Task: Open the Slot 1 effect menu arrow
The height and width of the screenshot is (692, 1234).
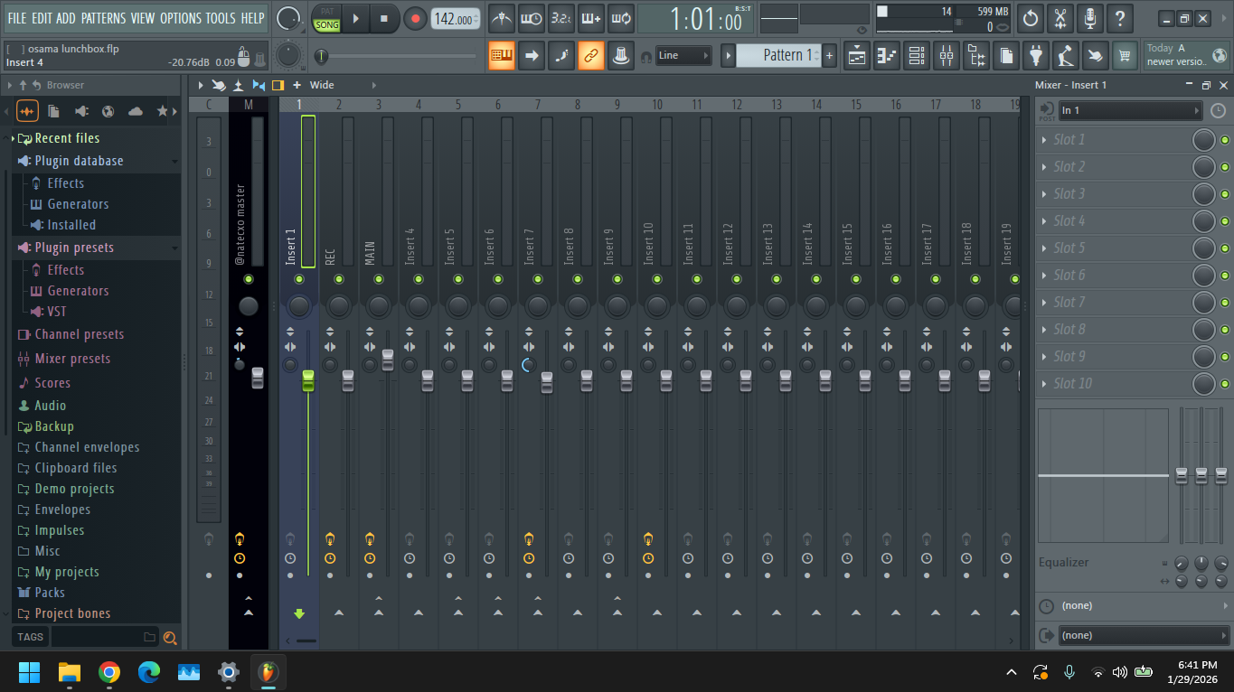Action: pyautogui.click(x=1044, y=140)
